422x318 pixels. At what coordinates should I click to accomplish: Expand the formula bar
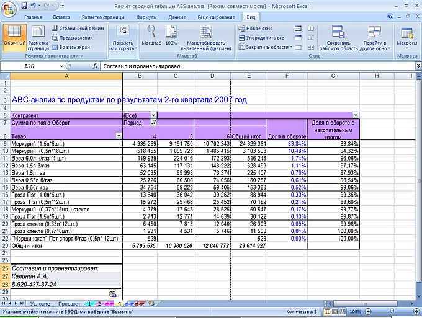418,66
